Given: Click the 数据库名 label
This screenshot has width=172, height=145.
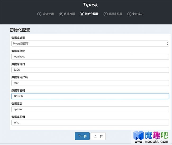Looking at the screenshot, I should pos(17,104).
